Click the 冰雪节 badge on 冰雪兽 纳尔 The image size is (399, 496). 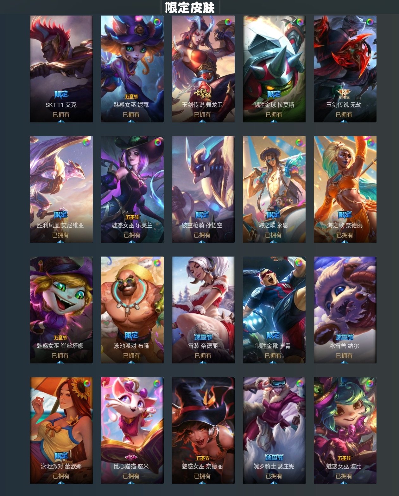pos(344,337)
